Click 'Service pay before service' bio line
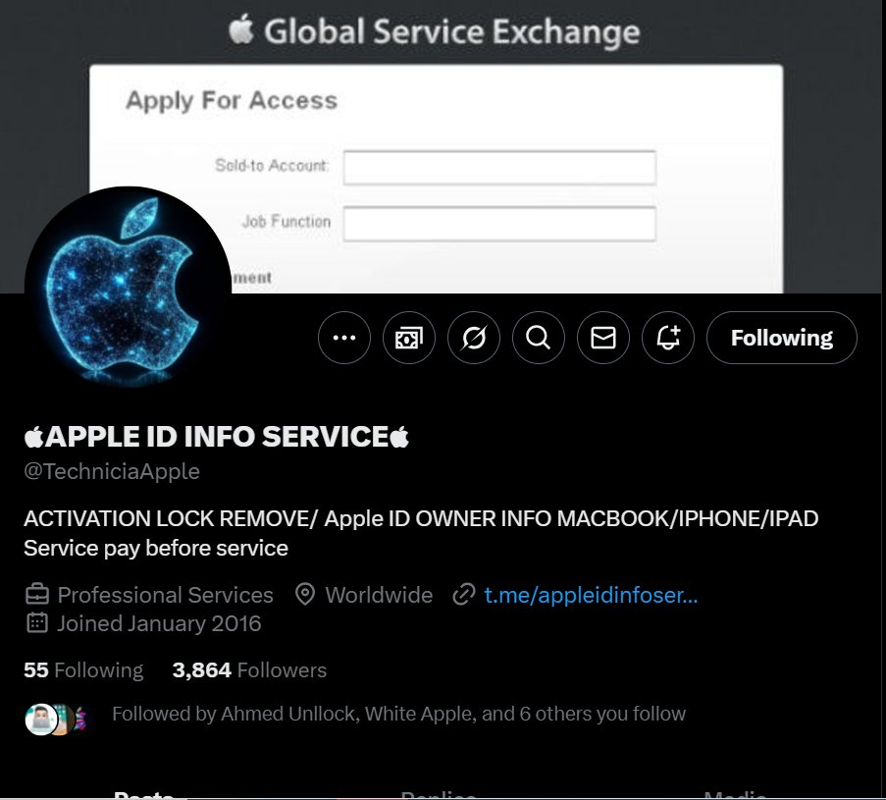Image resolution: width=886 pixels, height=800 pixels. click(x=156, y=549)
